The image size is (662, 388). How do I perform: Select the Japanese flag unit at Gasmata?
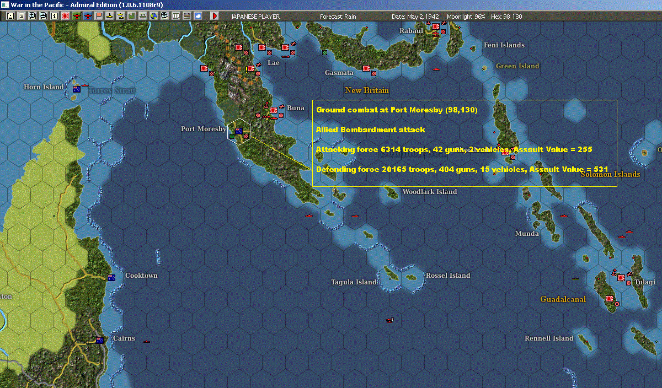366,68
